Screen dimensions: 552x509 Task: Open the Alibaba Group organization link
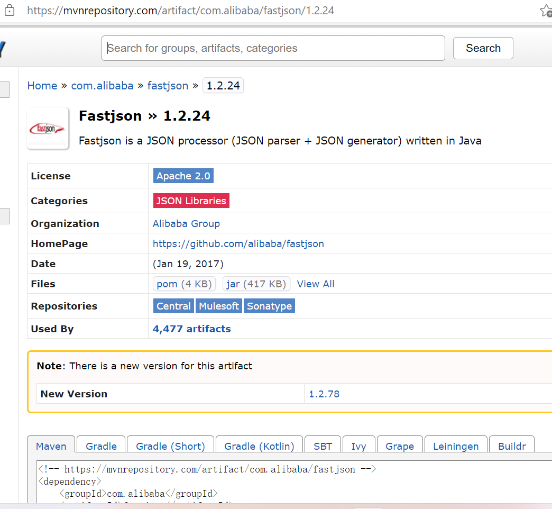pyautogui.click(x=186, y=223)
